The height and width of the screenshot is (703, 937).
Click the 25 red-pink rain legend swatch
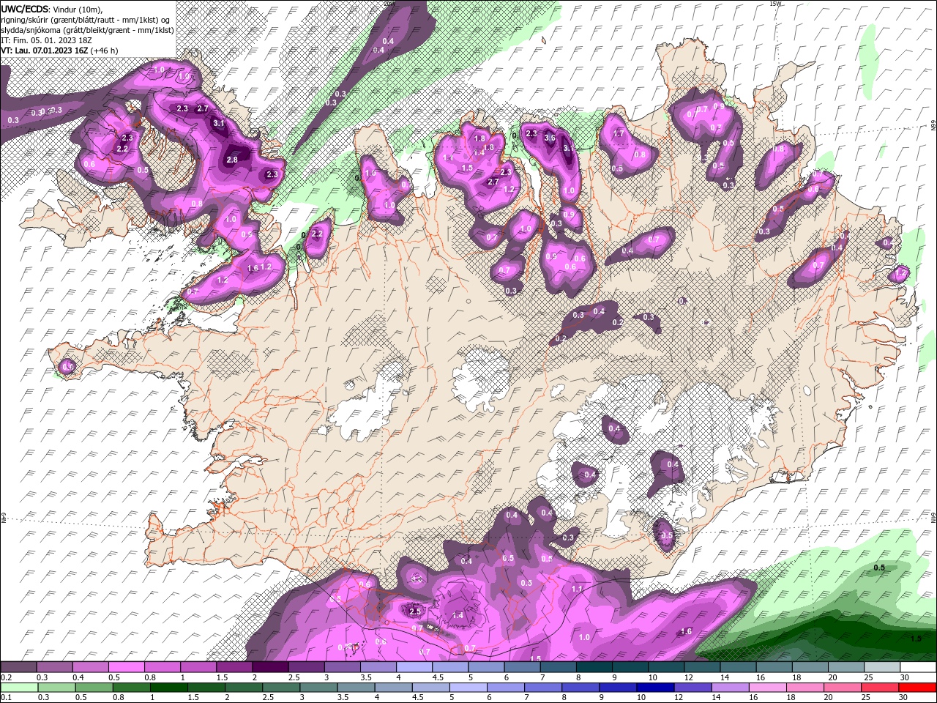(x=880, y=687)
